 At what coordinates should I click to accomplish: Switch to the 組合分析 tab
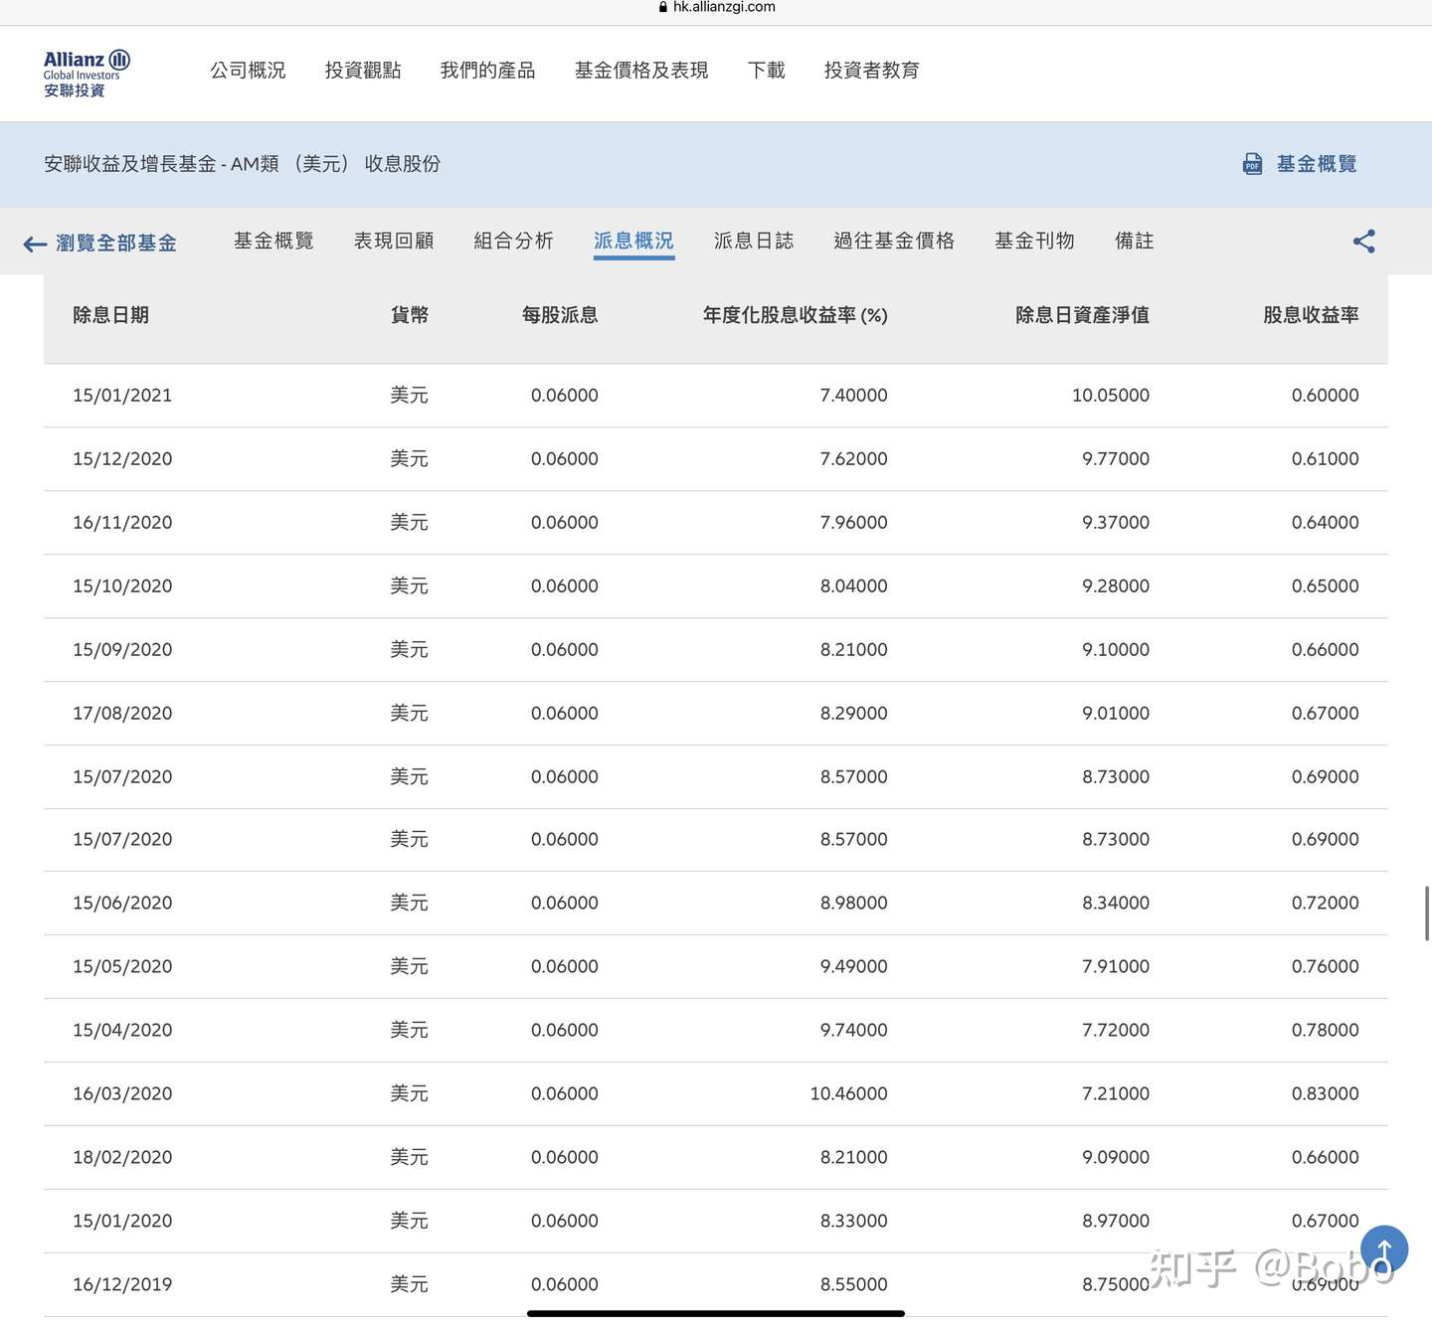pyautogui.click(x=513, y=241)
